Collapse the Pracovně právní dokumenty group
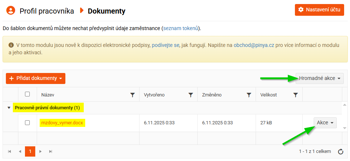The image size is (350, 161). pos(9,108)
